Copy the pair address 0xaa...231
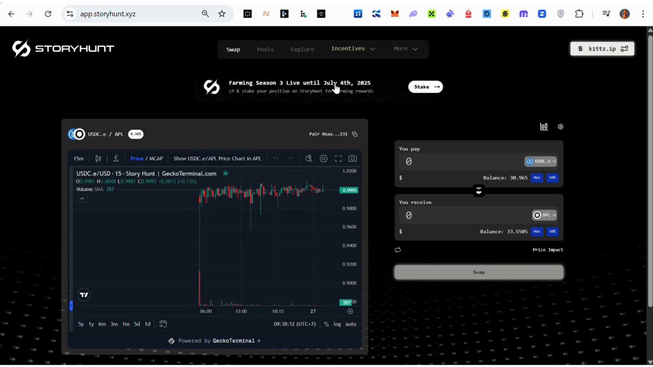 tap(355, 134)
